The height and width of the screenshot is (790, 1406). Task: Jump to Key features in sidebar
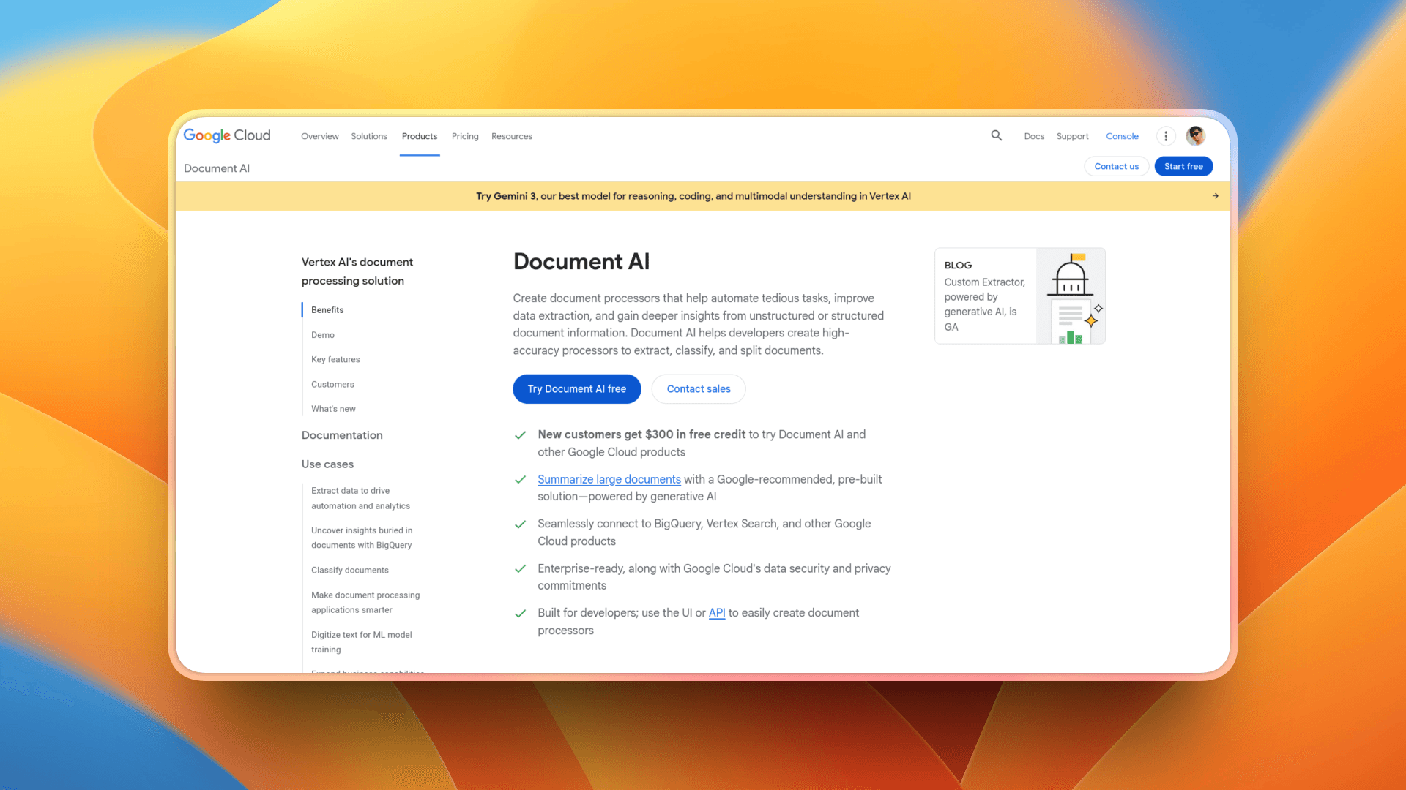click(335, 360)
